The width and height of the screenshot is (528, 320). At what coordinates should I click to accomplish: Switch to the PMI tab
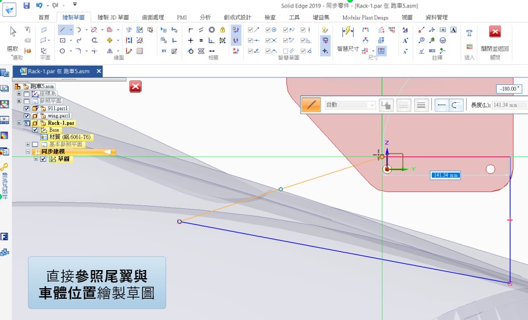(x=182, y=17)
